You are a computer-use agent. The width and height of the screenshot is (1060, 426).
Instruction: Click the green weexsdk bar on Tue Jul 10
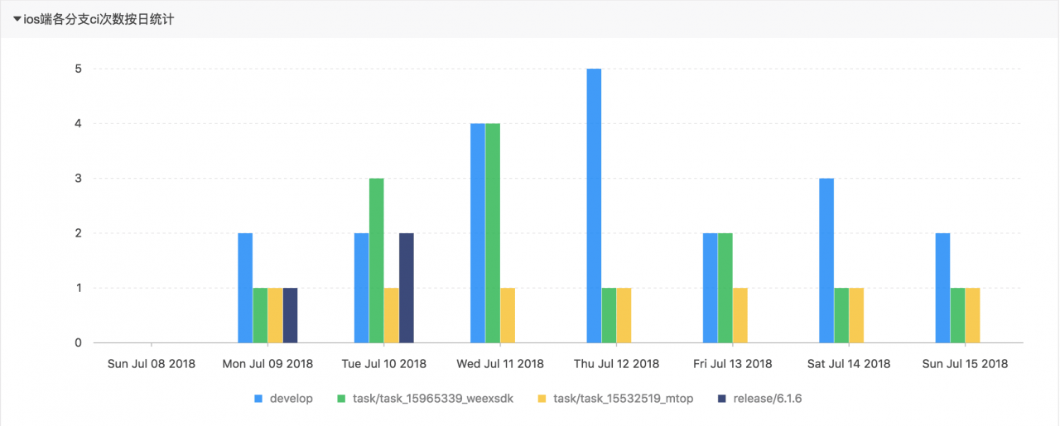point(376,261)
